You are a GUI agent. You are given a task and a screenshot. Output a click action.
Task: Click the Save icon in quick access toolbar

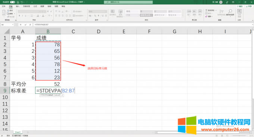18,2
